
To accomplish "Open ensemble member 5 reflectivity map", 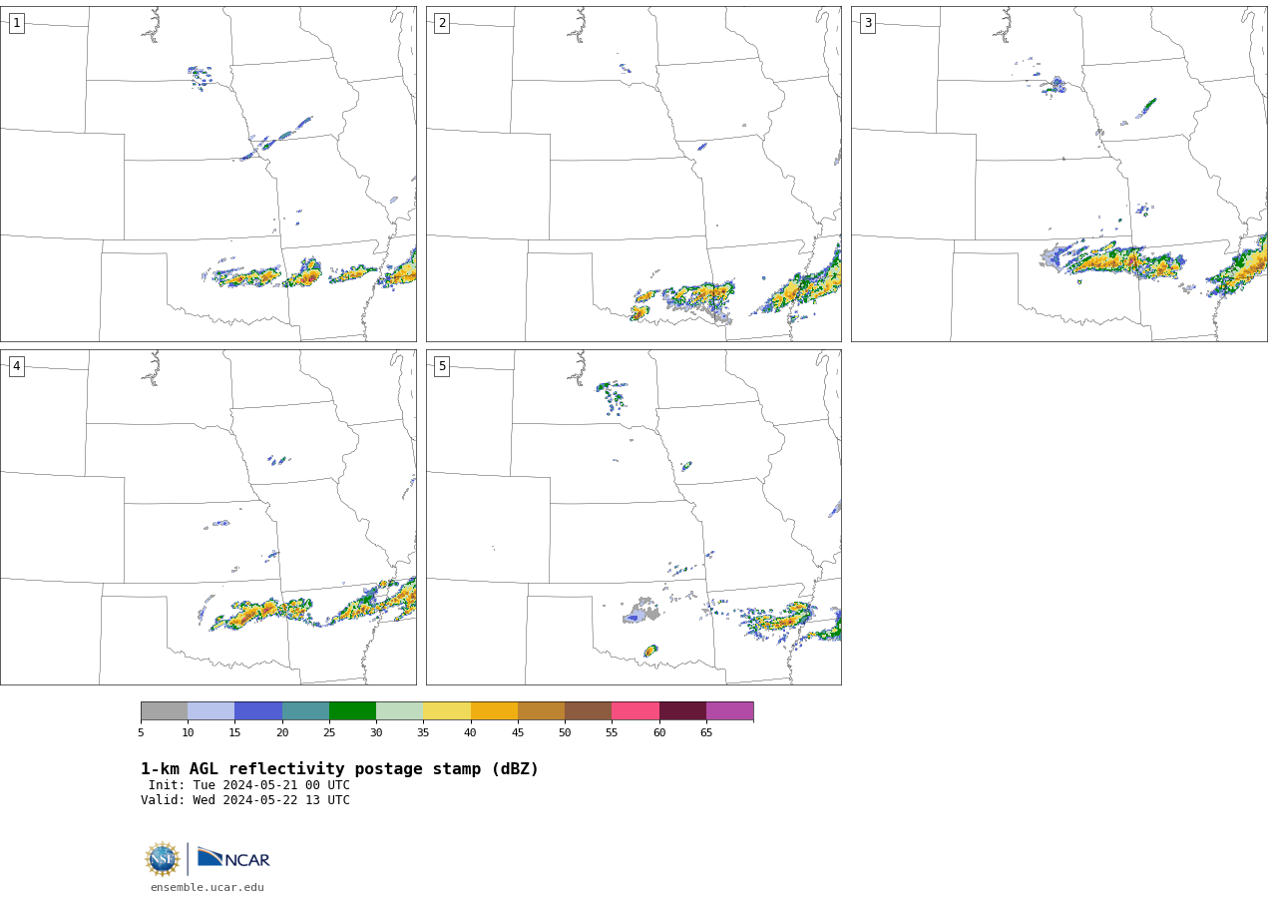I will click(634, 517).
